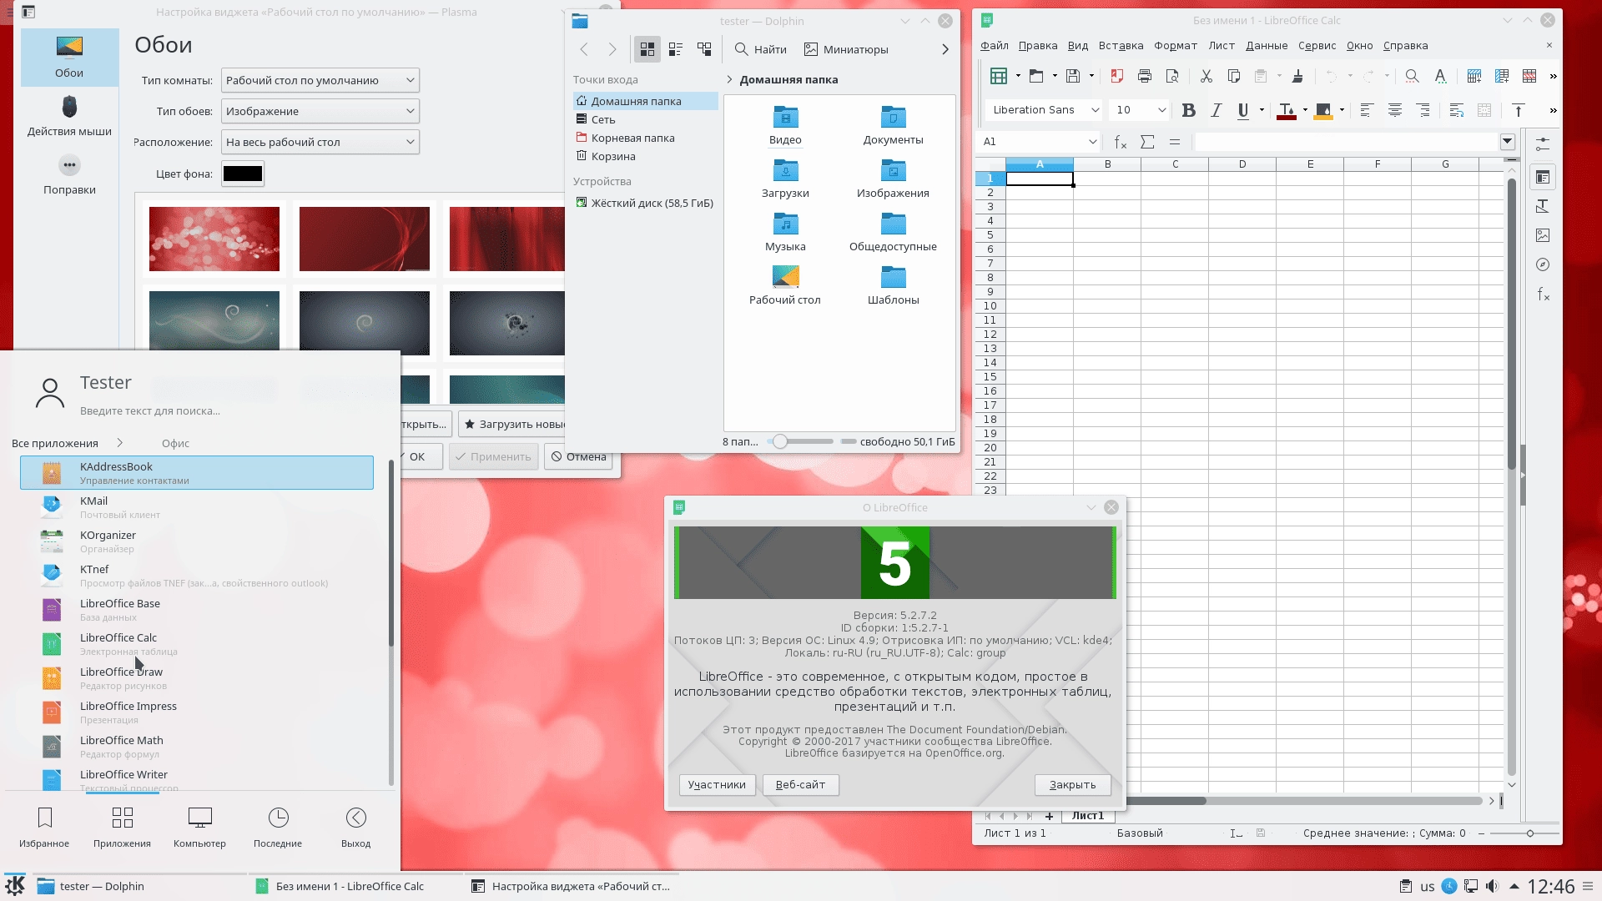Click the volume icon in system tray
Screen dimensions: 1602x901
tap(1492, 886)
